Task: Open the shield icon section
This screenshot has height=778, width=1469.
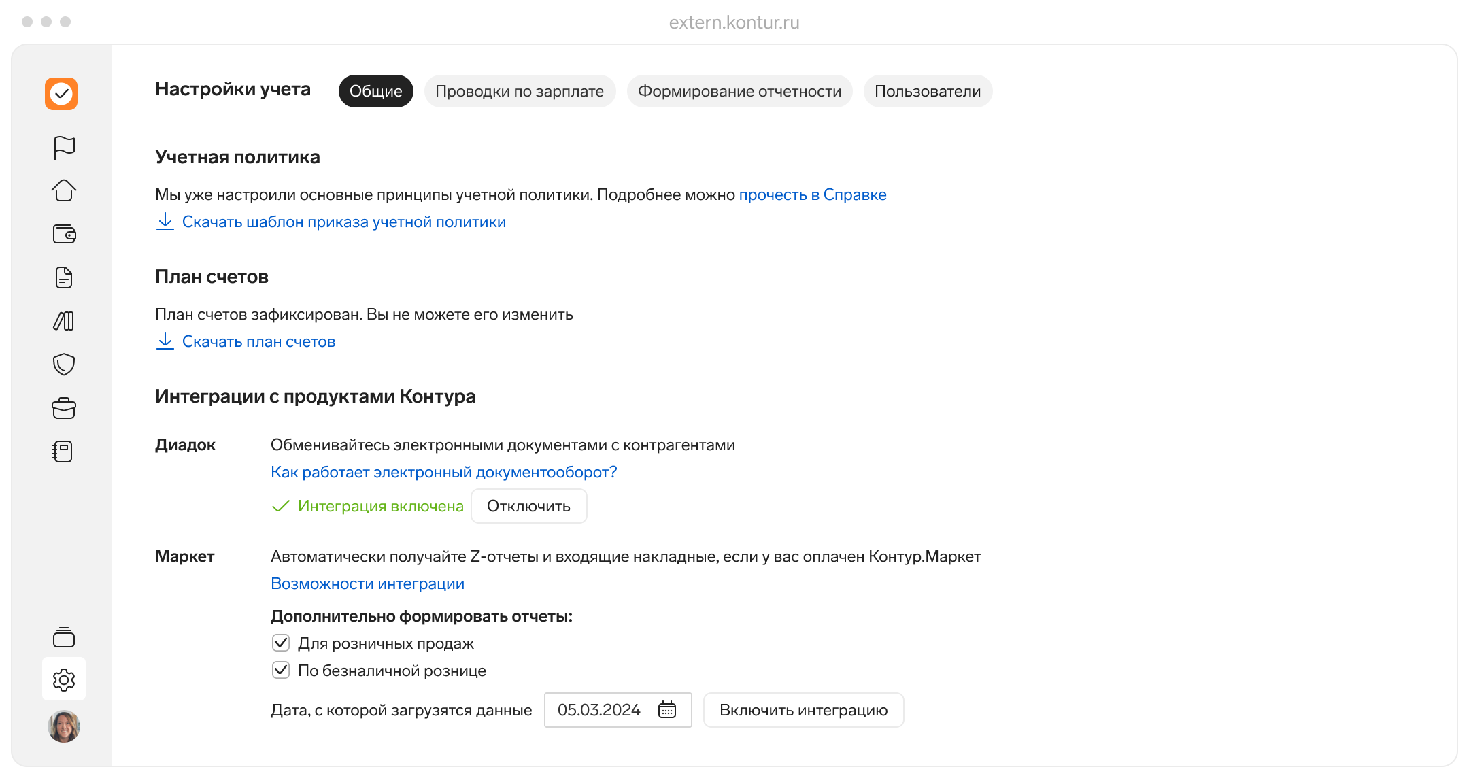Action: (64, 365)
